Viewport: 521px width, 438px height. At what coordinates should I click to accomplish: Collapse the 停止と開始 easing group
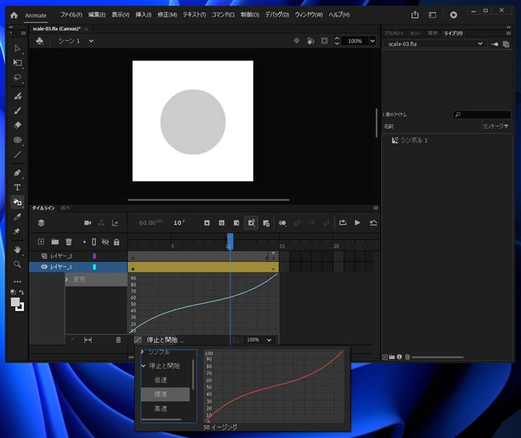click(143, 366)
